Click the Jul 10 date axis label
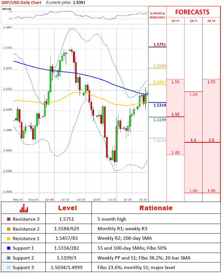Viewport: 222px width, 273px height. (x=112, y=200)
